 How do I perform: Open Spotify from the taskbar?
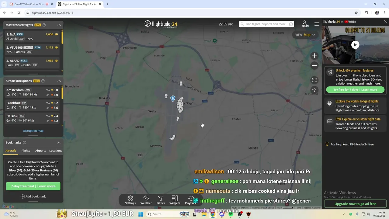click(x=231, y=214)
